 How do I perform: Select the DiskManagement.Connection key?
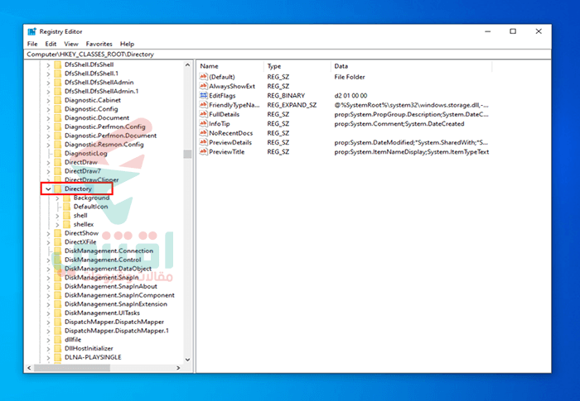[109, 251]
